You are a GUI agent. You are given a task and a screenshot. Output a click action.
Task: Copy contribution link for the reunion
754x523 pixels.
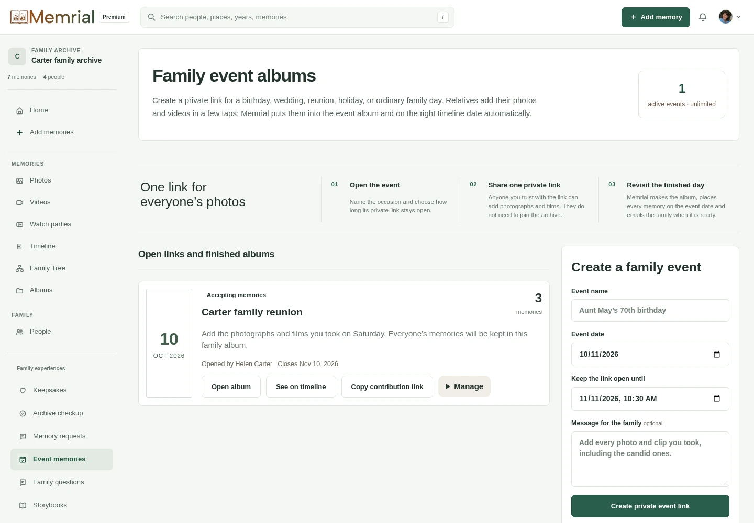[387, 386]
